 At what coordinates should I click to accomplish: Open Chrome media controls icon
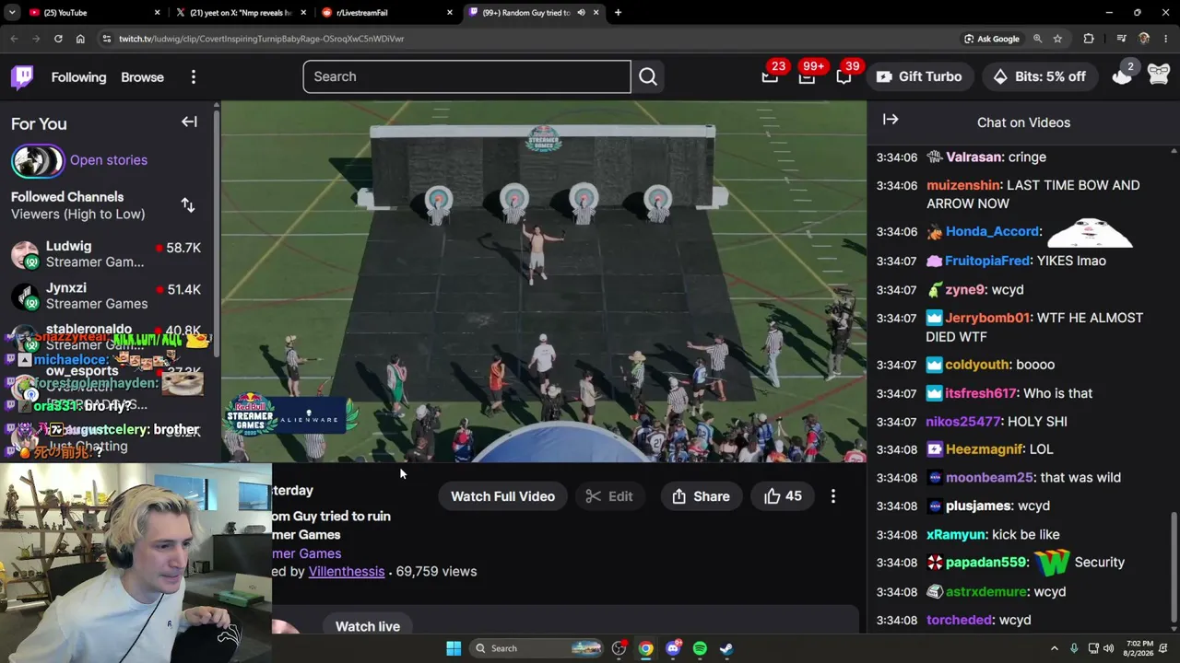[x=1121, y=39]
